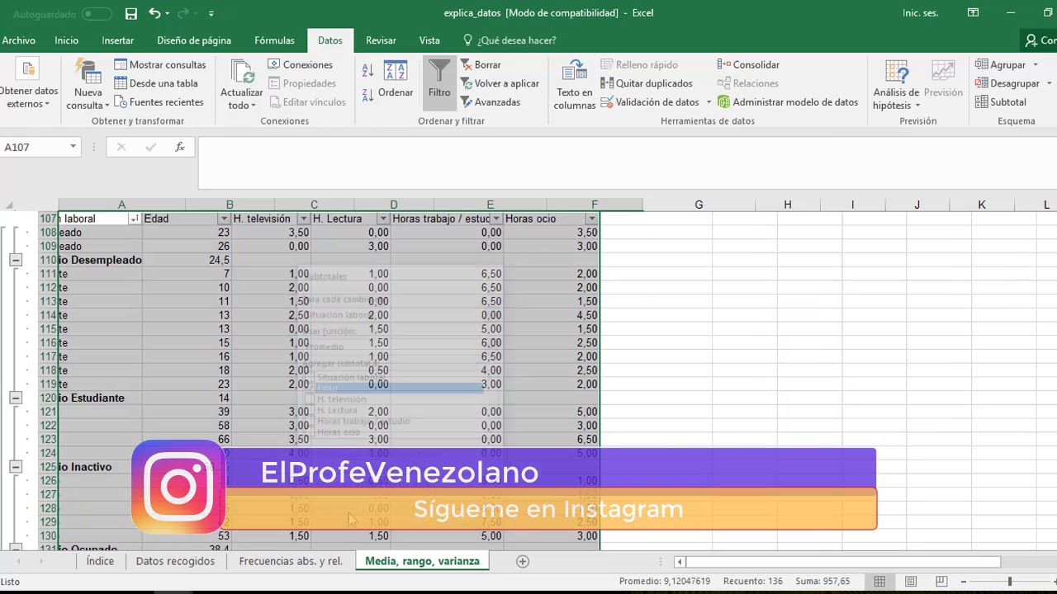This screenshot has width=1057, height=594.
Task: Switch to the Inicio tab
Action: pyautogui.click(x=66, y=40)
